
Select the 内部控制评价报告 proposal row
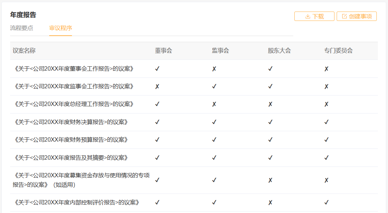point(194,203)
